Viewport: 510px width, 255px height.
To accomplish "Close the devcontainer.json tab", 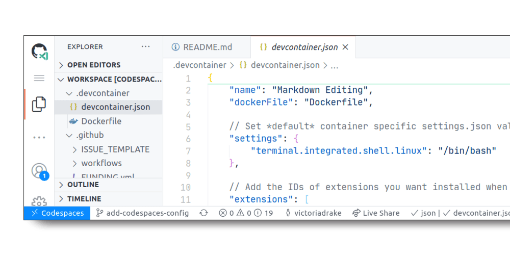I will tap(345, 47).
